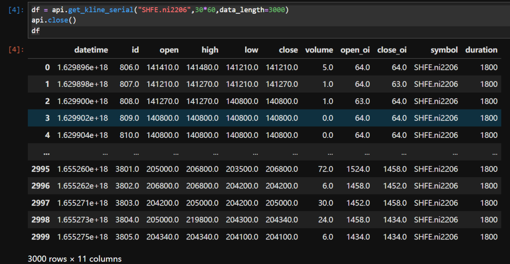Click volume value 72.0

click(326, 169)
